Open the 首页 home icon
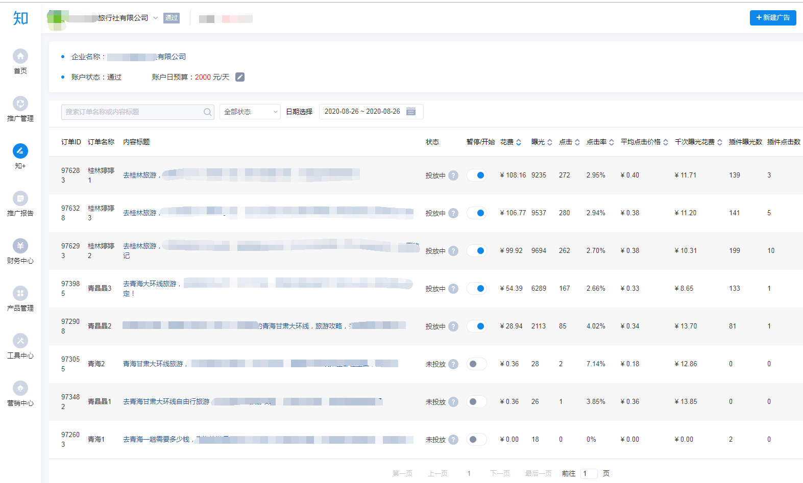 (x=20, y=56)
